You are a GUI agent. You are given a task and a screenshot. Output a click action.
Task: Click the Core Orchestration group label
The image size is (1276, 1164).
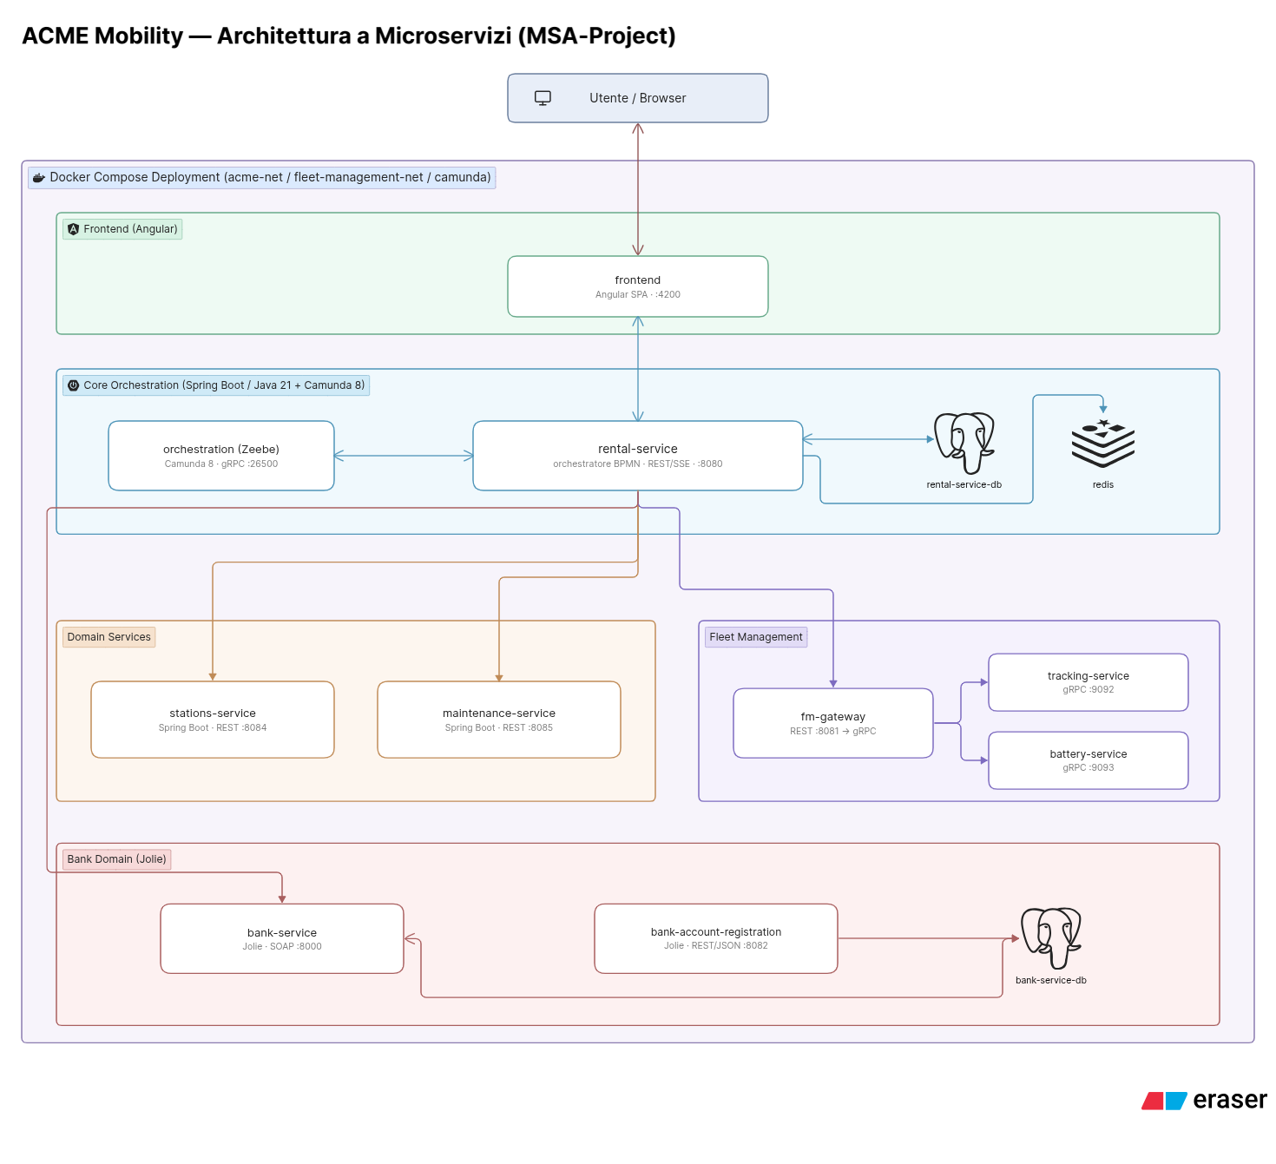tap(216, 385)
